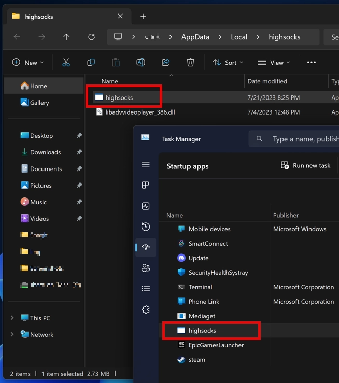Click the Task Manager search input field

[x=293, y=139]
